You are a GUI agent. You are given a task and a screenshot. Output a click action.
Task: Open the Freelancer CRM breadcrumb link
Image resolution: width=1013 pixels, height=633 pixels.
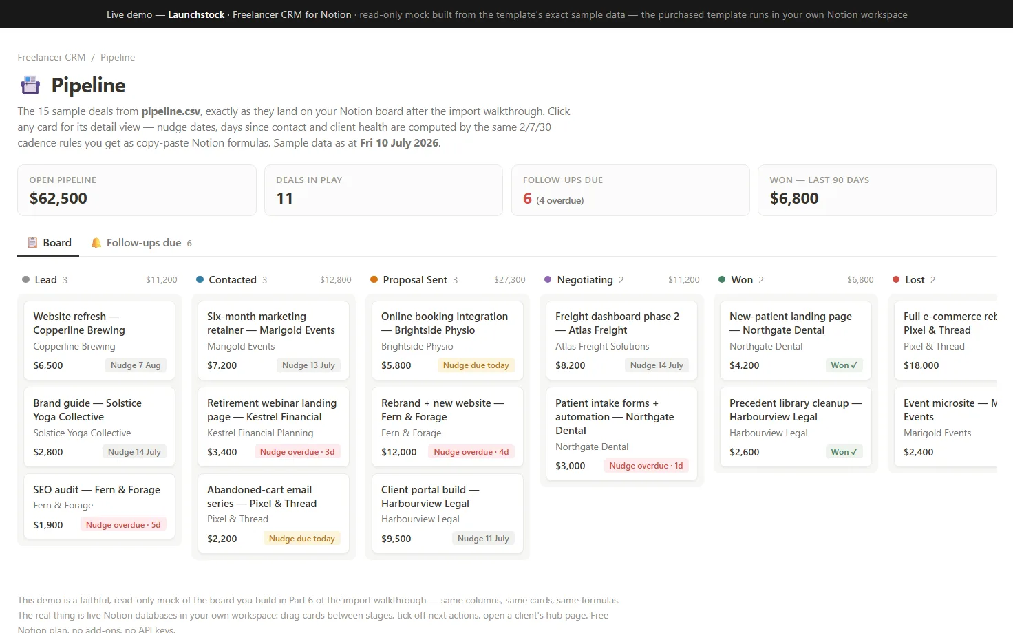tap(52, 57)
